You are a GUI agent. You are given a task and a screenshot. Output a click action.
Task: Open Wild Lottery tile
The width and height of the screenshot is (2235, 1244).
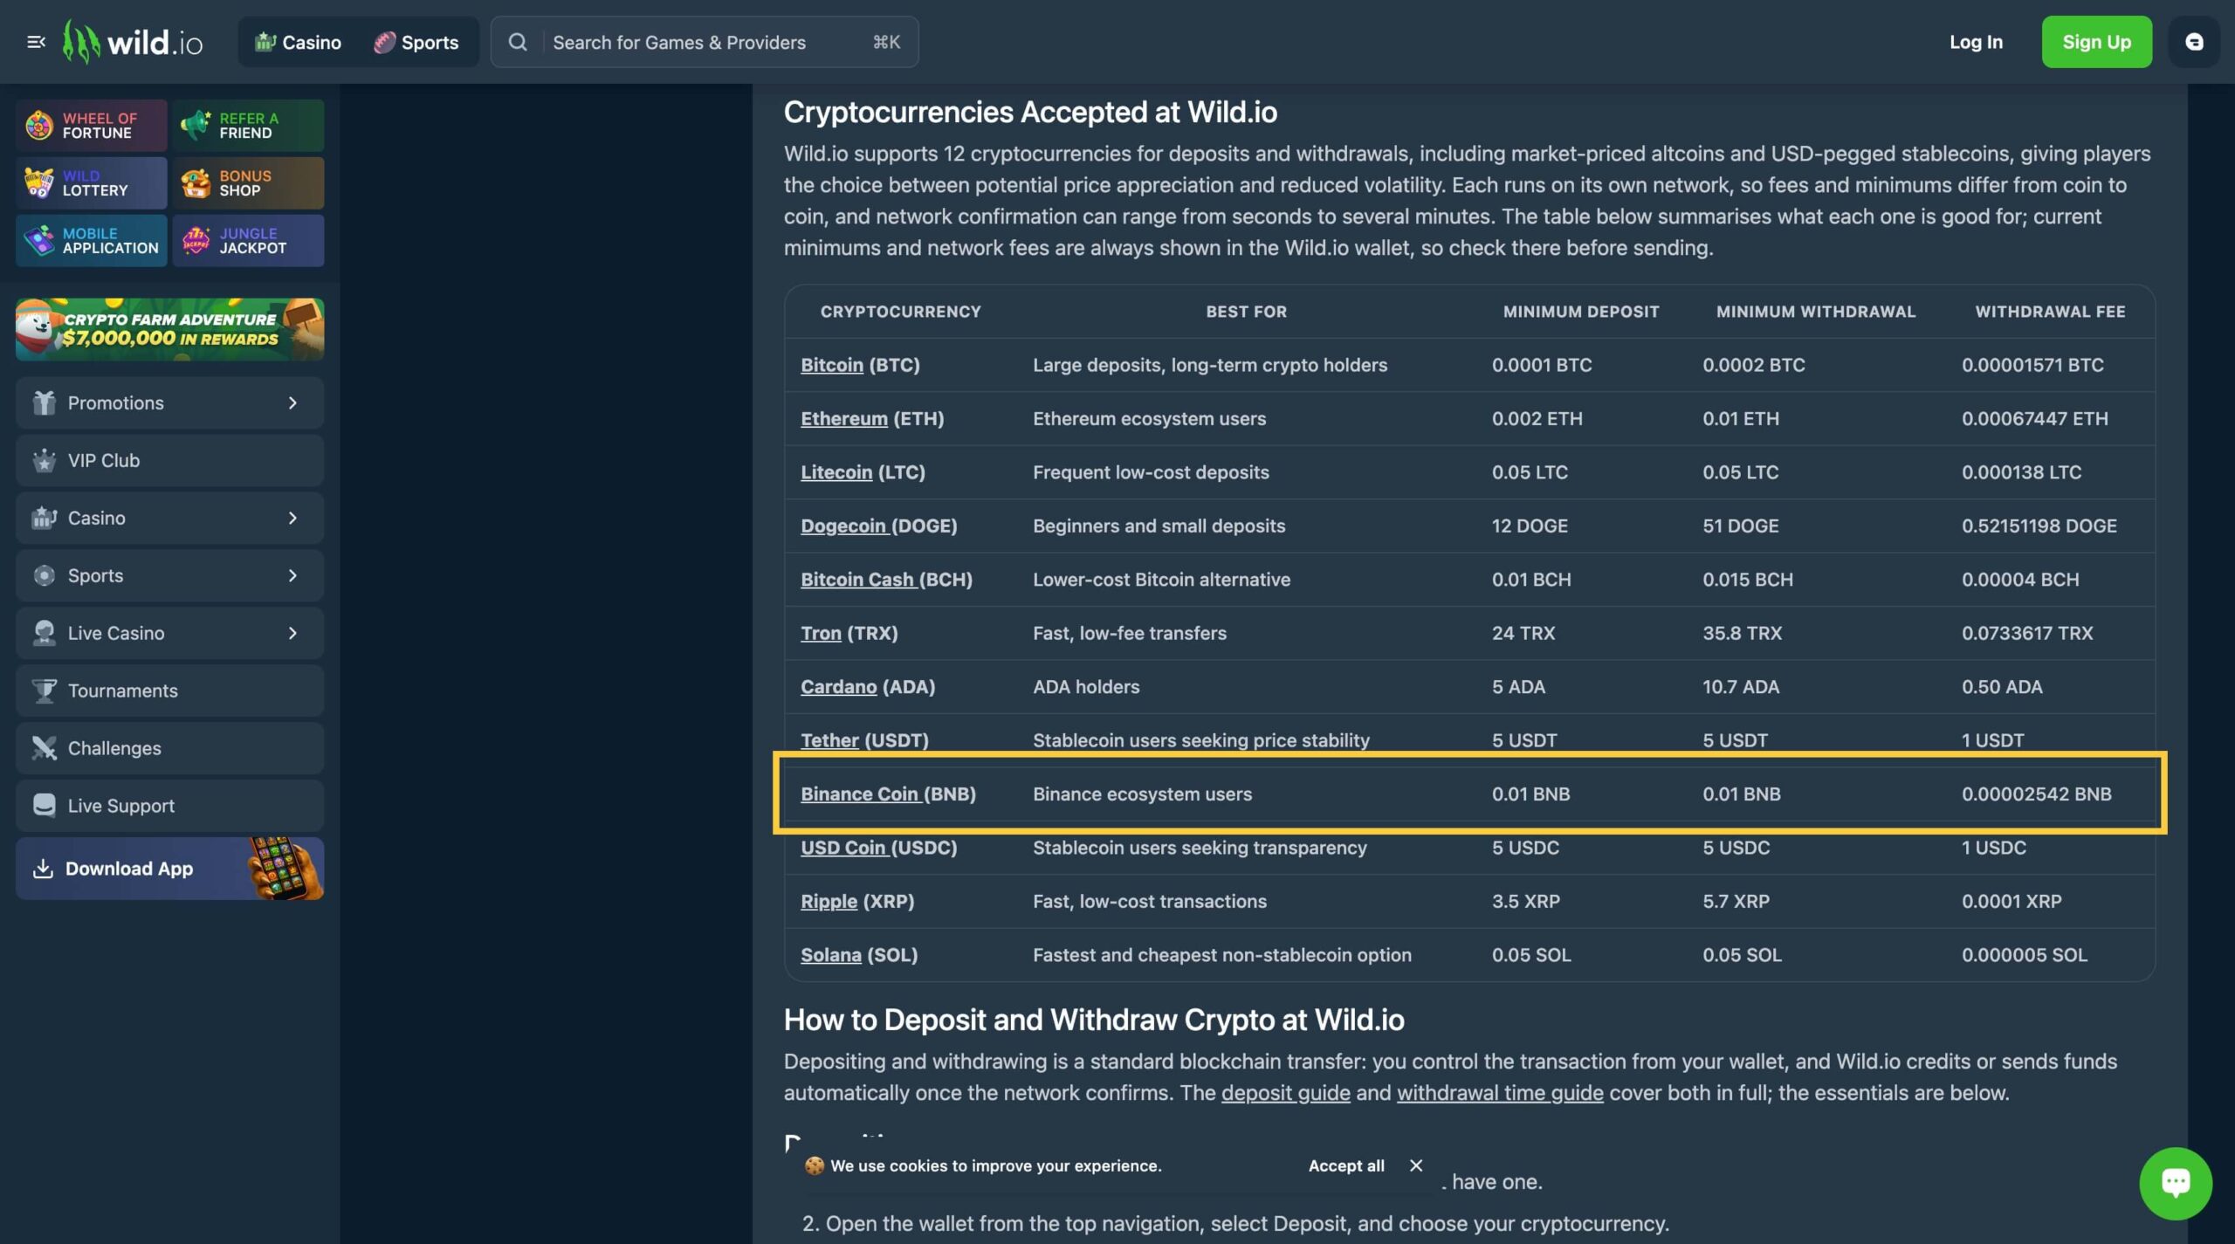(91, 183)
